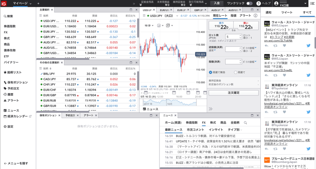
Task: Click 買い buy price button 110.226
Action: pyautogui.click(x=246, y=25)
